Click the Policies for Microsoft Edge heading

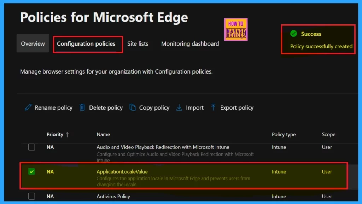104,17
